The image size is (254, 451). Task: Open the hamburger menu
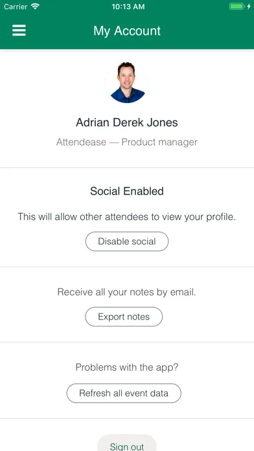19,30
